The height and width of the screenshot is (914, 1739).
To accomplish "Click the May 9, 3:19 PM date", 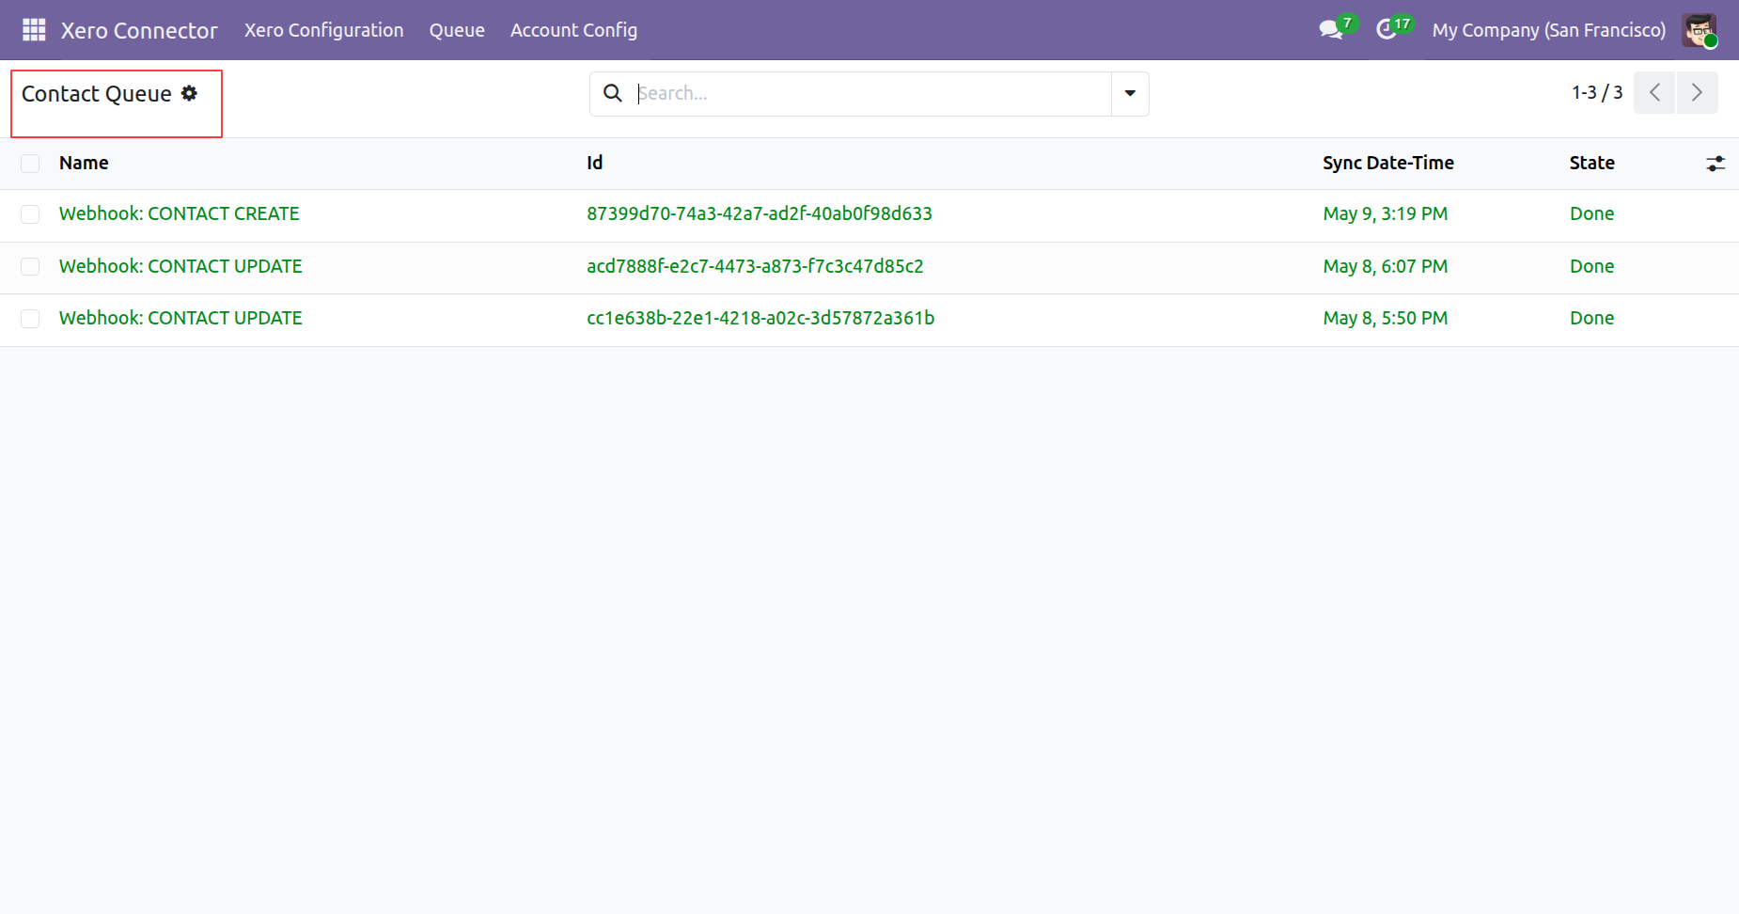I will [x=1386, y=213].
